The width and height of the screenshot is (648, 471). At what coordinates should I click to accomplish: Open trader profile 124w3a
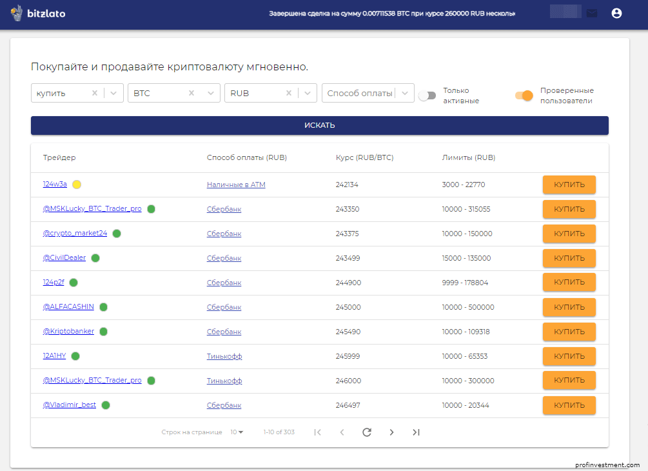(55, 184)
